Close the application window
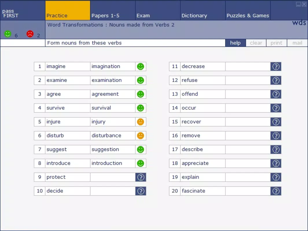 tap(304, 4)
